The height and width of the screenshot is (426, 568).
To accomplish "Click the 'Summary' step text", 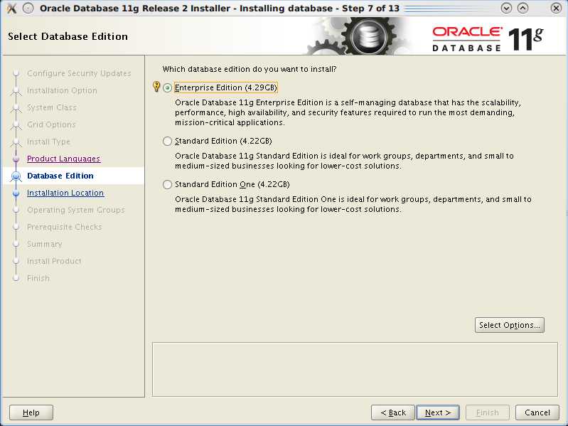I will tap(45, 244).
